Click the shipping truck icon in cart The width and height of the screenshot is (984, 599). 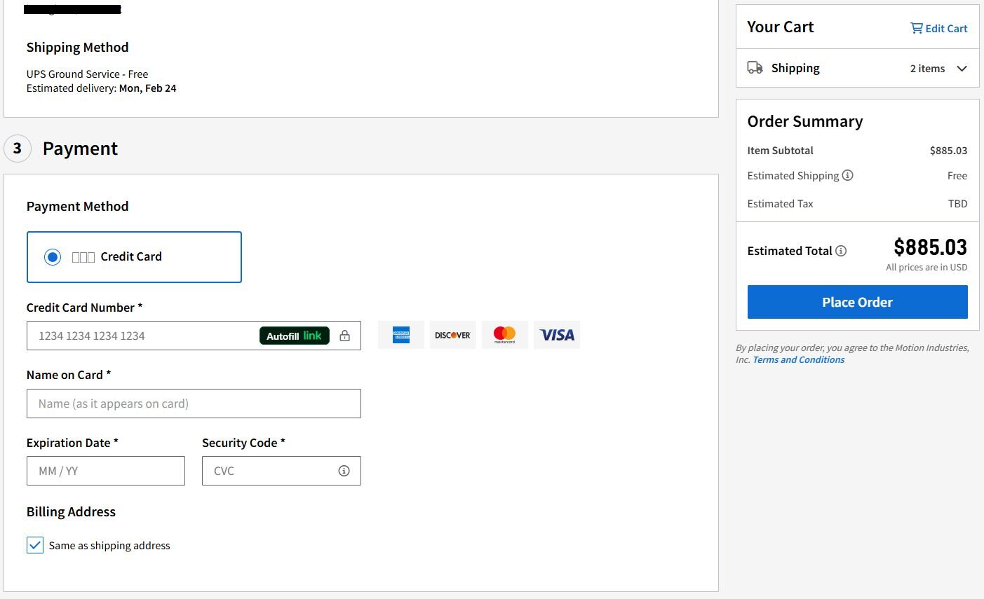(x=755, y=68)
